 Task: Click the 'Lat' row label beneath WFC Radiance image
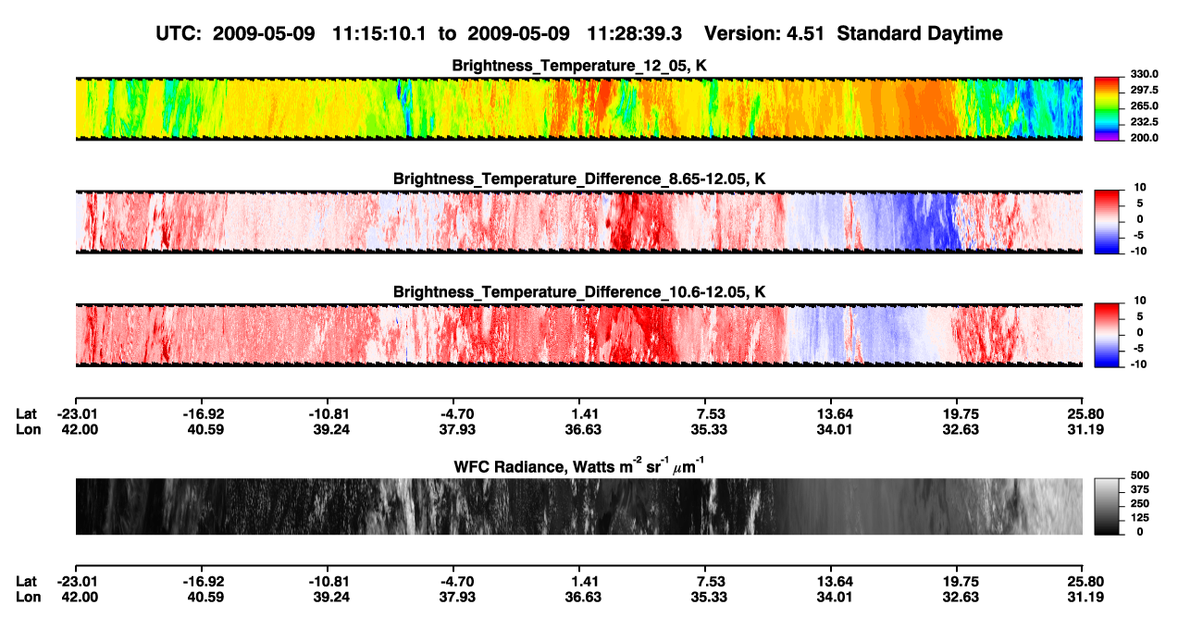point(27,581)
